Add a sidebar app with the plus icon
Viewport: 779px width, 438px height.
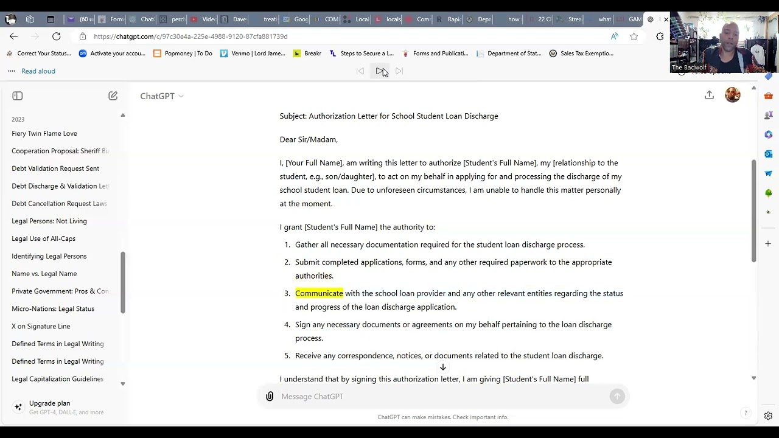click(x=769, y=243)
